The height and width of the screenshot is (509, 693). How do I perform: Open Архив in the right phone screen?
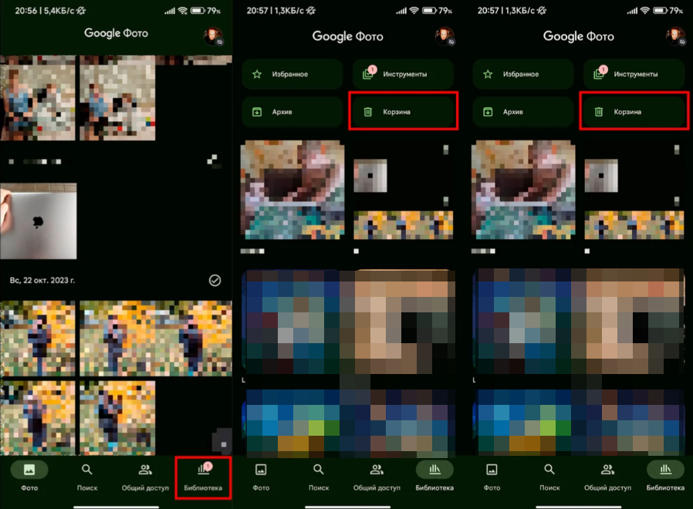pos(523,112)
